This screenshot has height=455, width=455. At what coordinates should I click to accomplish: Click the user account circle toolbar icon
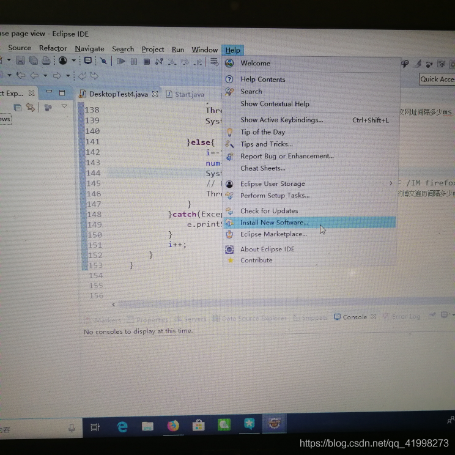(62, 61)
